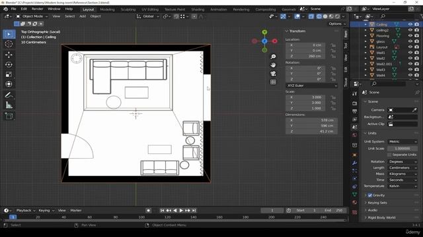Open the Keying popover

click(46, 211)
